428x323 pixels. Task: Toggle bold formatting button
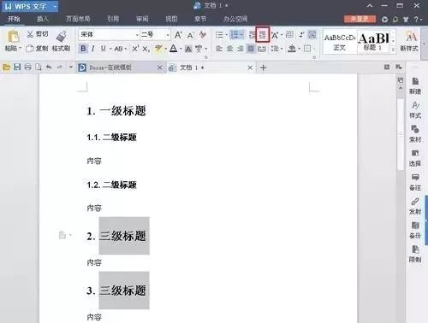(x=83, y=49)
